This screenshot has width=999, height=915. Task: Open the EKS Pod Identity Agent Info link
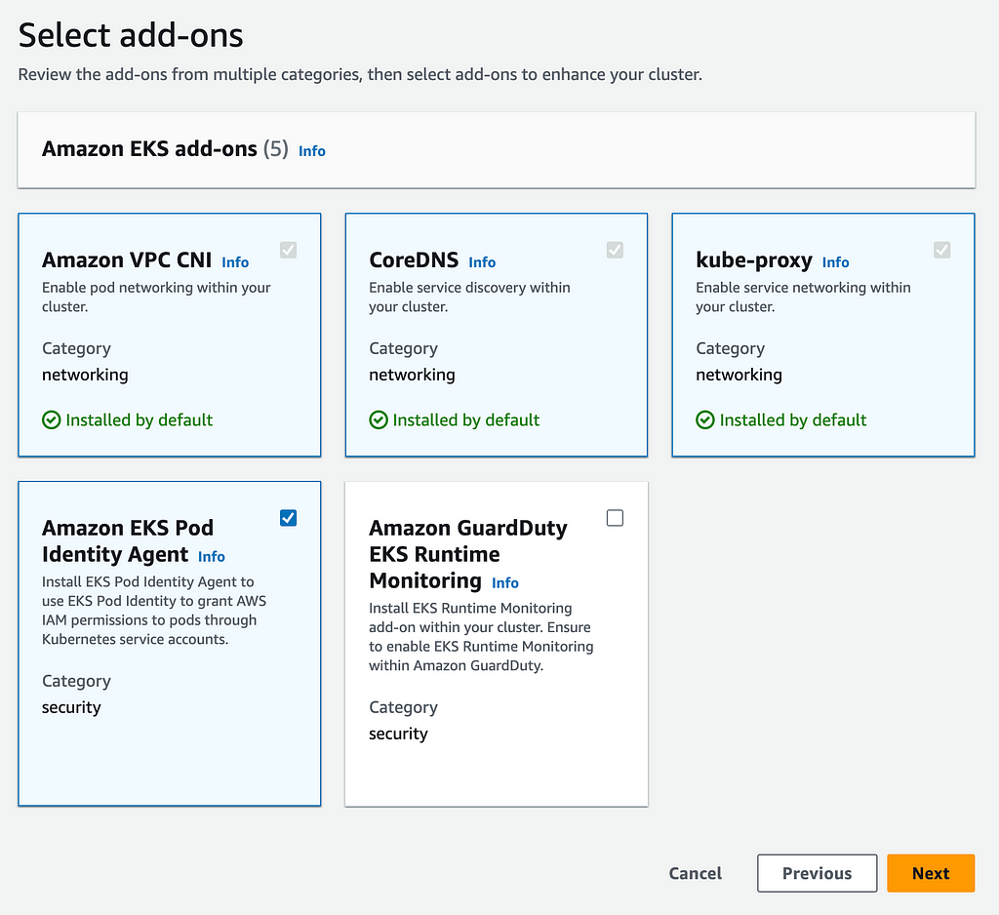(212, 556)
